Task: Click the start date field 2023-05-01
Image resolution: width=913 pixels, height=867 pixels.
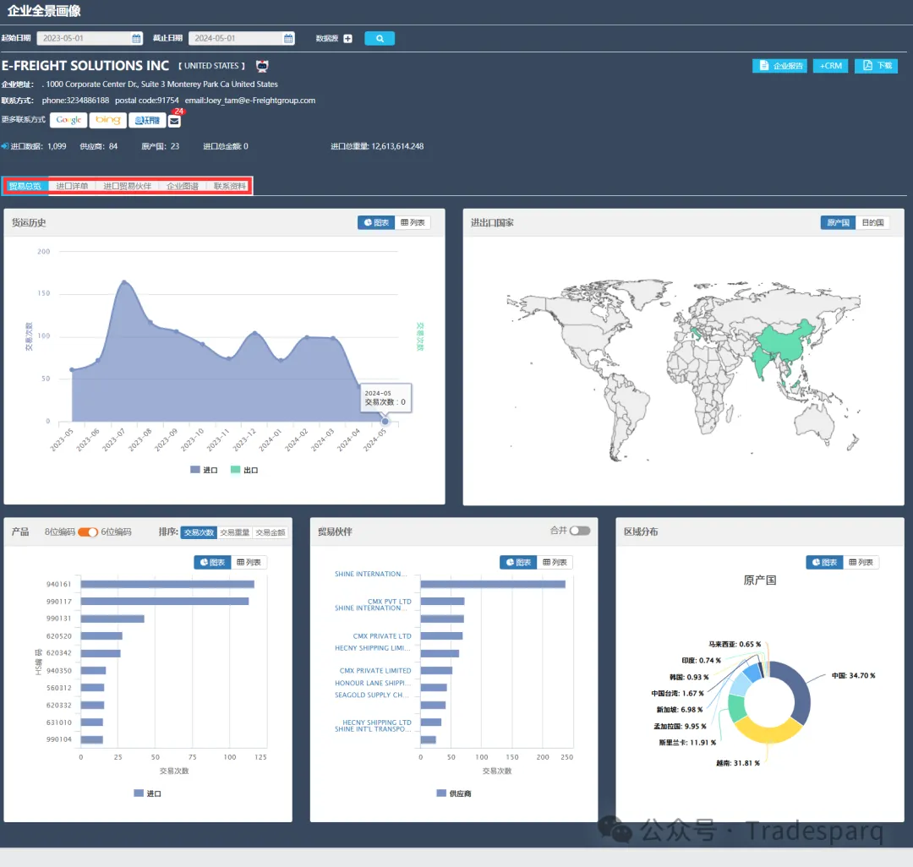Action: 90,38
